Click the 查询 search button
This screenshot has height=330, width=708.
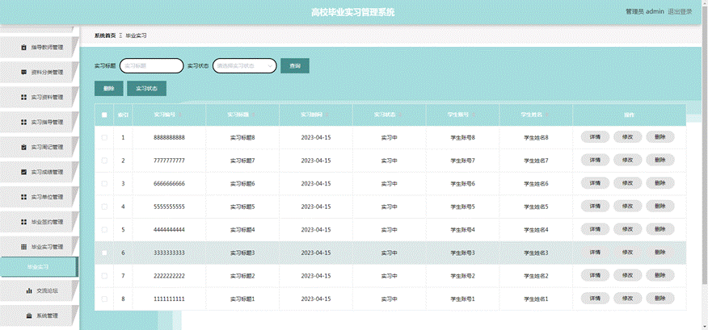295,66
